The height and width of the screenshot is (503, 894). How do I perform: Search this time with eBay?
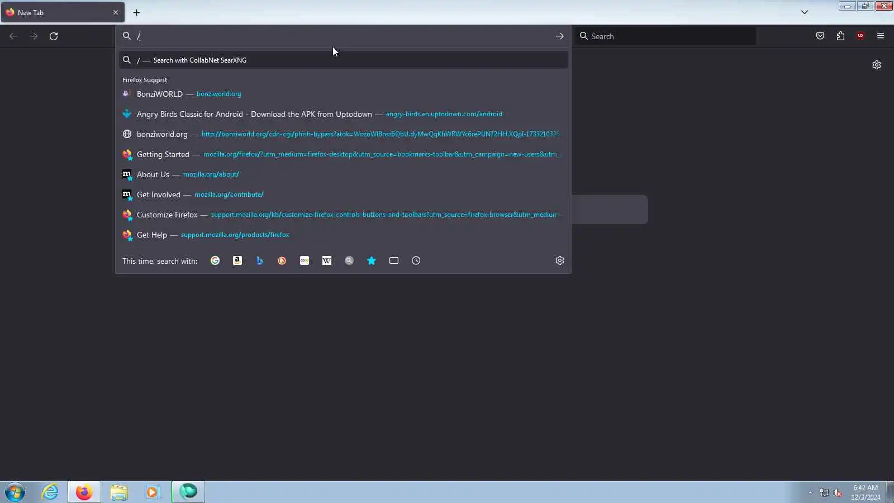[x=305, y=260]
